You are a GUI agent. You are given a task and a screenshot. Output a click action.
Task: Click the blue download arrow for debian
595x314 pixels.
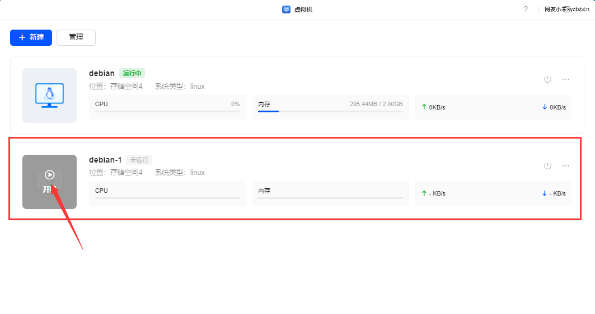point(545,107)
